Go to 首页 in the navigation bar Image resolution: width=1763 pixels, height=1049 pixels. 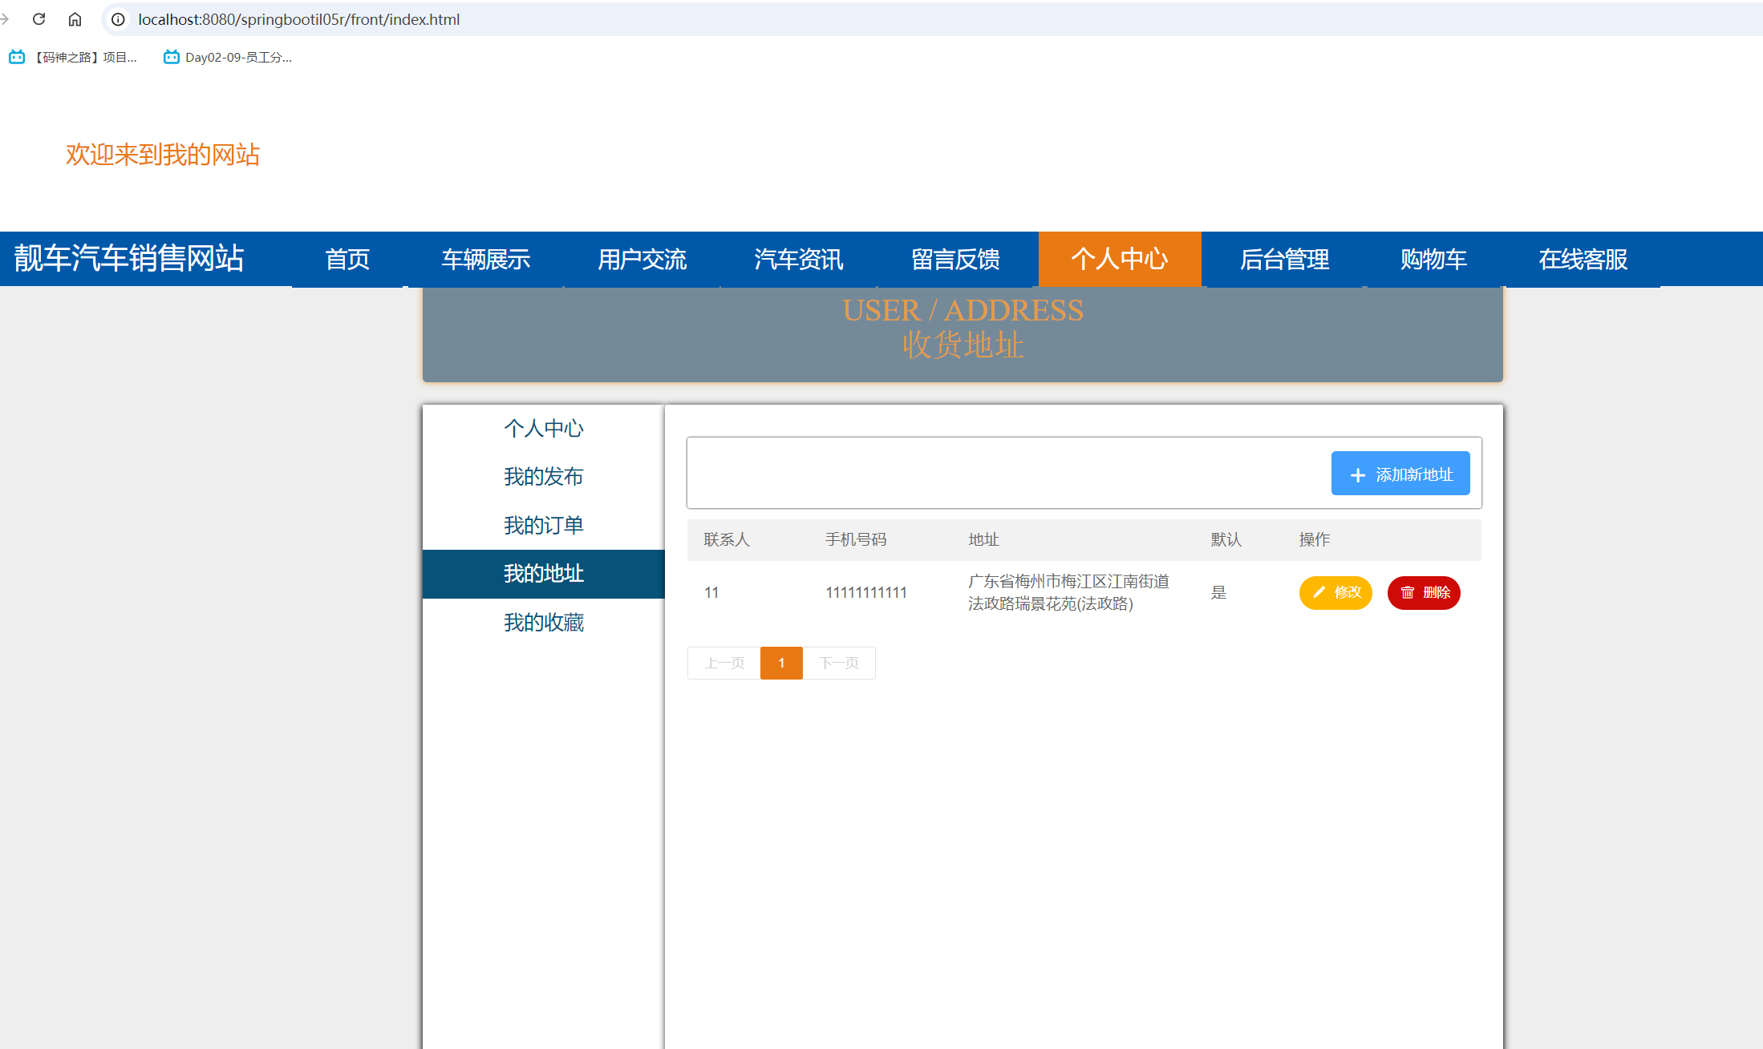[x=347, y=259]
